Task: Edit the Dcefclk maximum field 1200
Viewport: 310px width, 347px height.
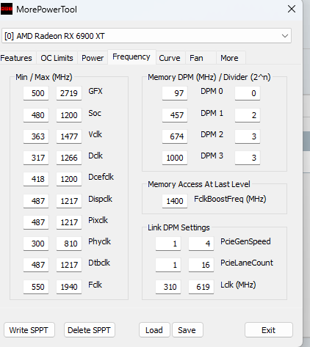Action: point(69,179)
